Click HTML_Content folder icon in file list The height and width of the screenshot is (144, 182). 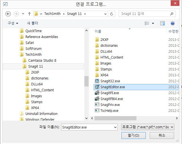(97, 57)
